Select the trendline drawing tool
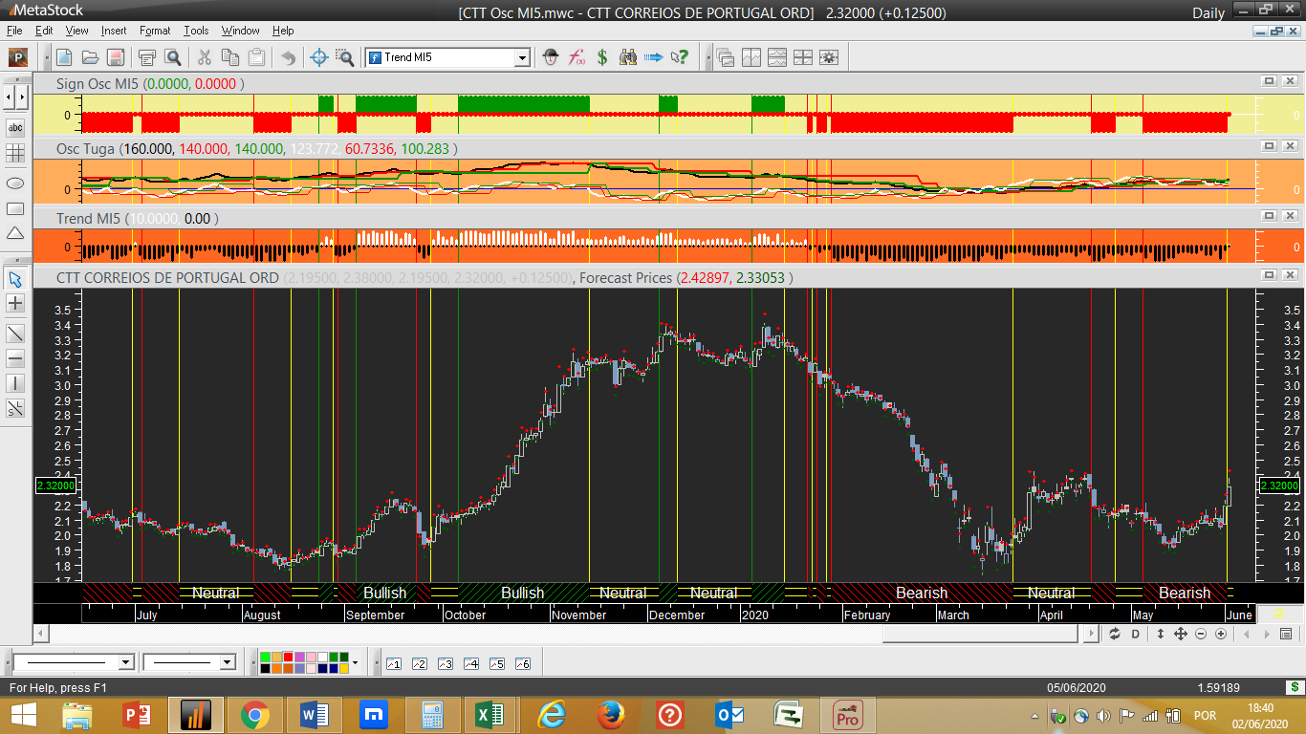The image size is (1306, 734). click(x=15, y=334)
